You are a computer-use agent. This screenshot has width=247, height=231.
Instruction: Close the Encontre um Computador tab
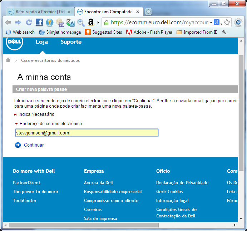pyautogui.click(x=138, y=12)
